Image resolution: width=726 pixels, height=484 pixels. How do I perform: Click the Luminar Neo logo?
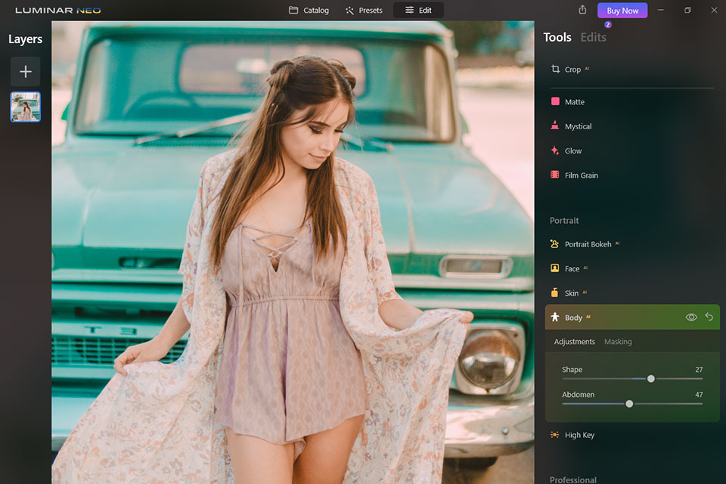point(58,10)
